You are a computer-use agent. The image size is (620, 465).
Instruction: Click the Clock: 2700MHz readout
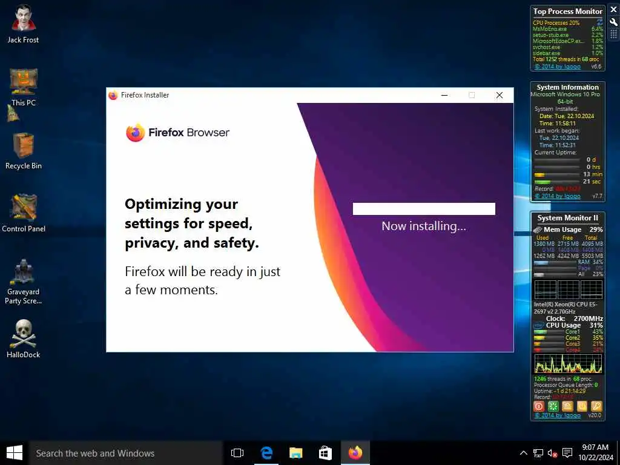click(x=575, y=318)
